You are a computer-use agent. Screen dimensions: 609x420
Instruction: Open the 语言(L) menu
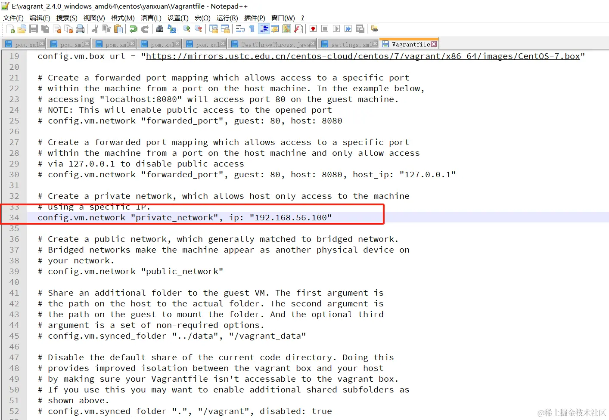(x=151, y=18)
